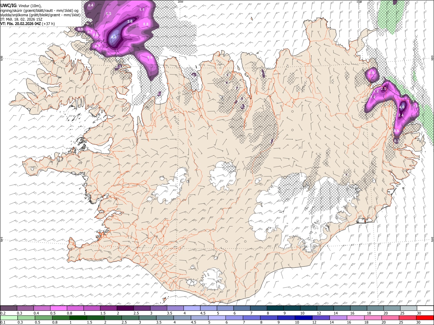Click the '4.5' label in top legend row
Viewport: 434px width, 325px height.
[203, 313]
